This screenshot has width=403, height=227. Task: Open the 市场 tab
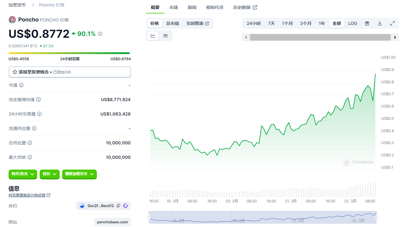(x=173, y=7)
